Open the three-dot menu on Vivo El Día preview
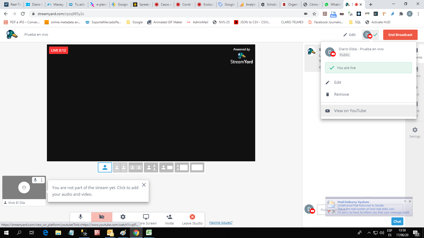The width and height of the screenshot is (424, 238). (x=42, y=180)
